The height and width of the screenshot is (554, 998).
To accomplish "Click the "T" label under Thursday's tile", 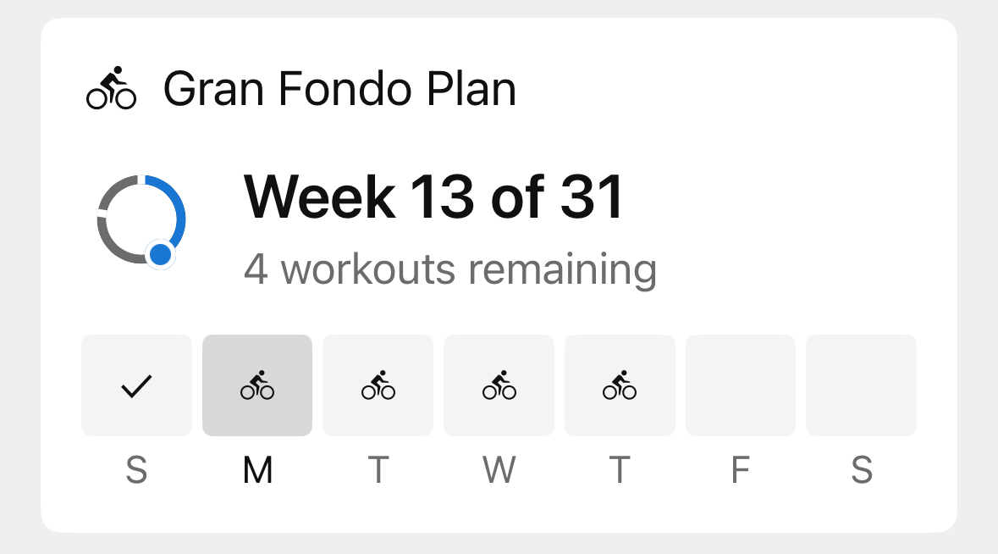I will [x=620, y=470].
